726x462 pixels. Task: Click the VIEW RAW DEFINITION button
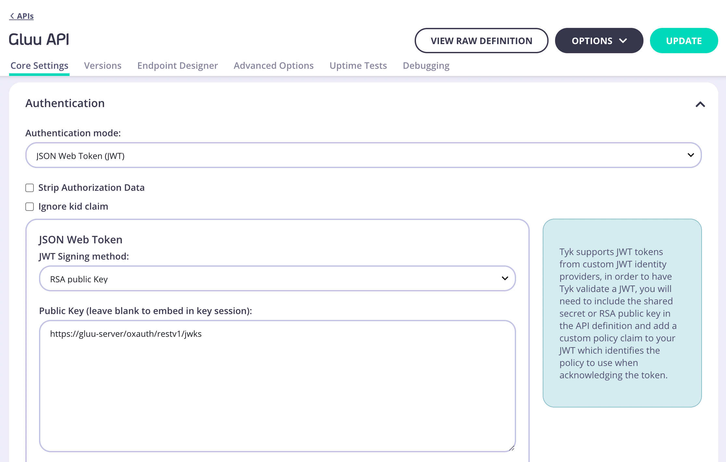(x=481, y=41)
